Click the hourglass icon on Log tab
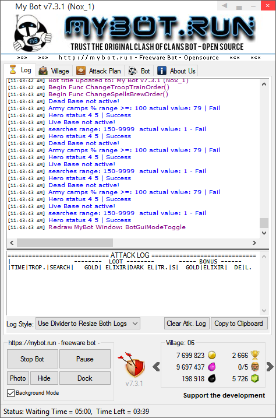 coord(13,70)
